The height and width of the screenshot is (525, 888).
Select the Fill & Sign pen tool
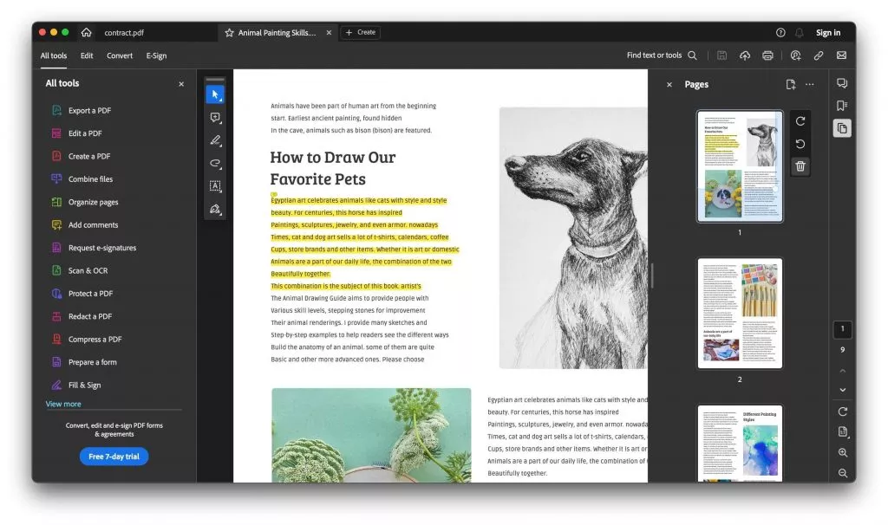(x=215, y=209)
